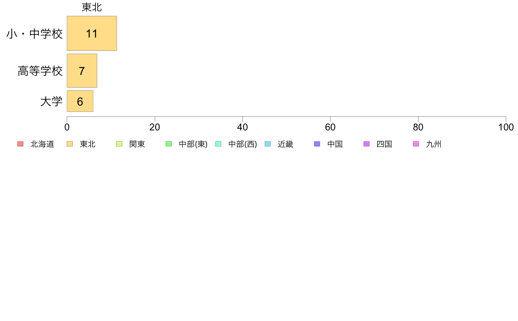Click the 北海道 red legend swatch

click(x=20, y=144)
